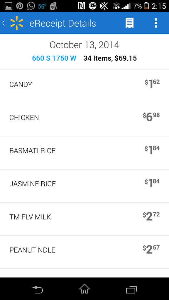
Task: Tap the NFC status icon
Action: pyautogui.click(x=81, y=6)
